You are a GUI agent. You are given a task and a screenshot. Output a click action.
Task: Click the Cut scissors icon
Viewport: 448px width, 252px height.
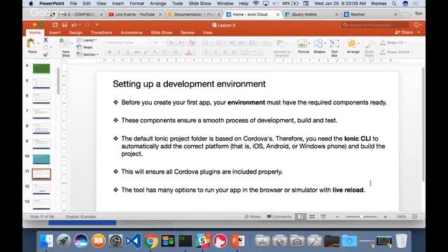(x=45, y=40)
